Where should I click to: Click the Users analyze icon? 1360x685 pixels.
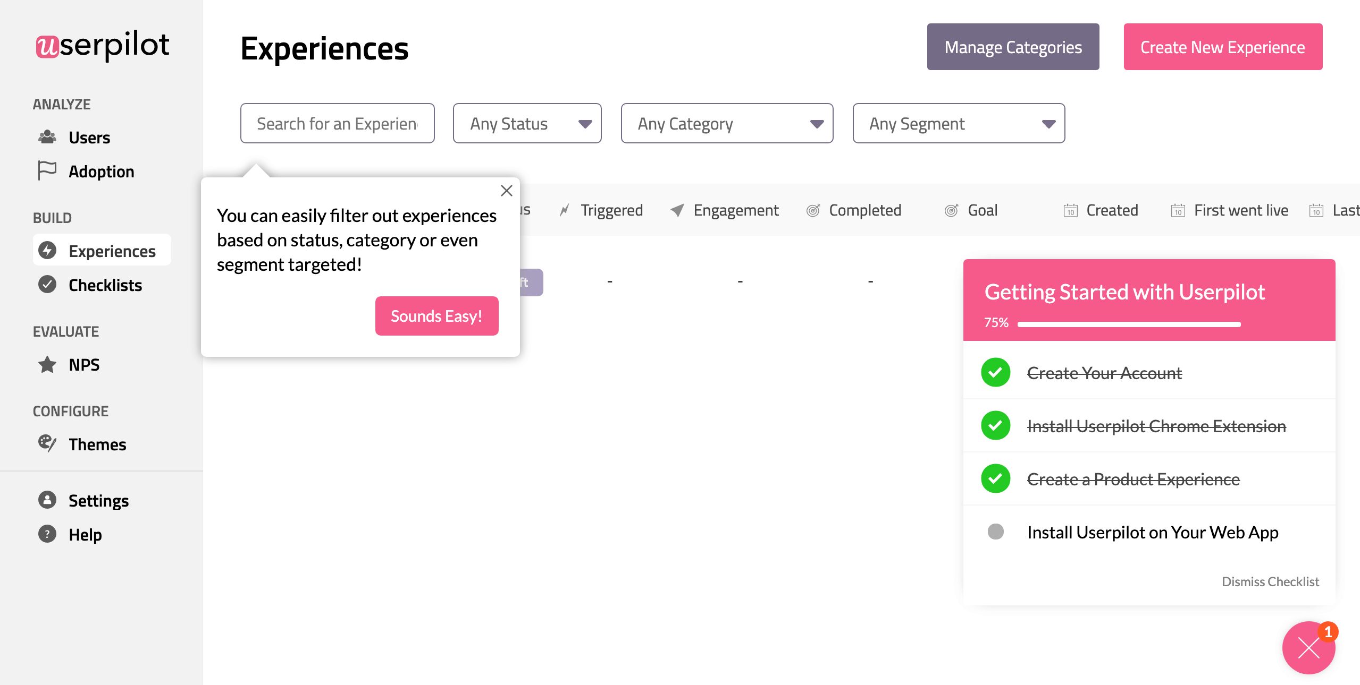(47, 137)
